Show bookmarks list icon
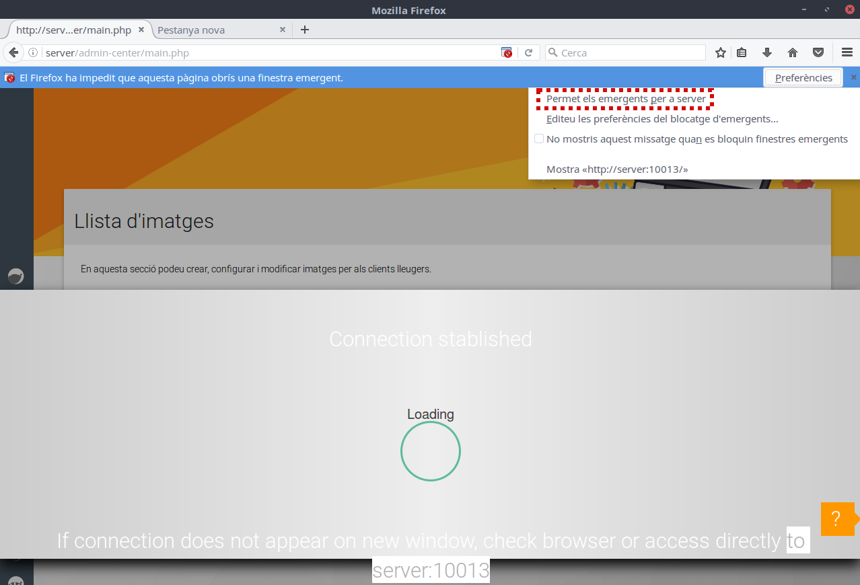Viewport: 860px width, 585px height. pyautogui.click(x=742, y=52)
